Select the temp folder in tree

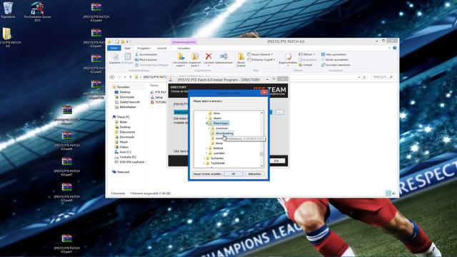[x=217, y=143]
